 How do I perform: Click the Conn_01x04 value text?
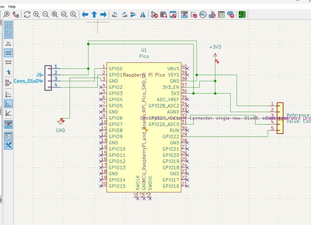point(28,81)
